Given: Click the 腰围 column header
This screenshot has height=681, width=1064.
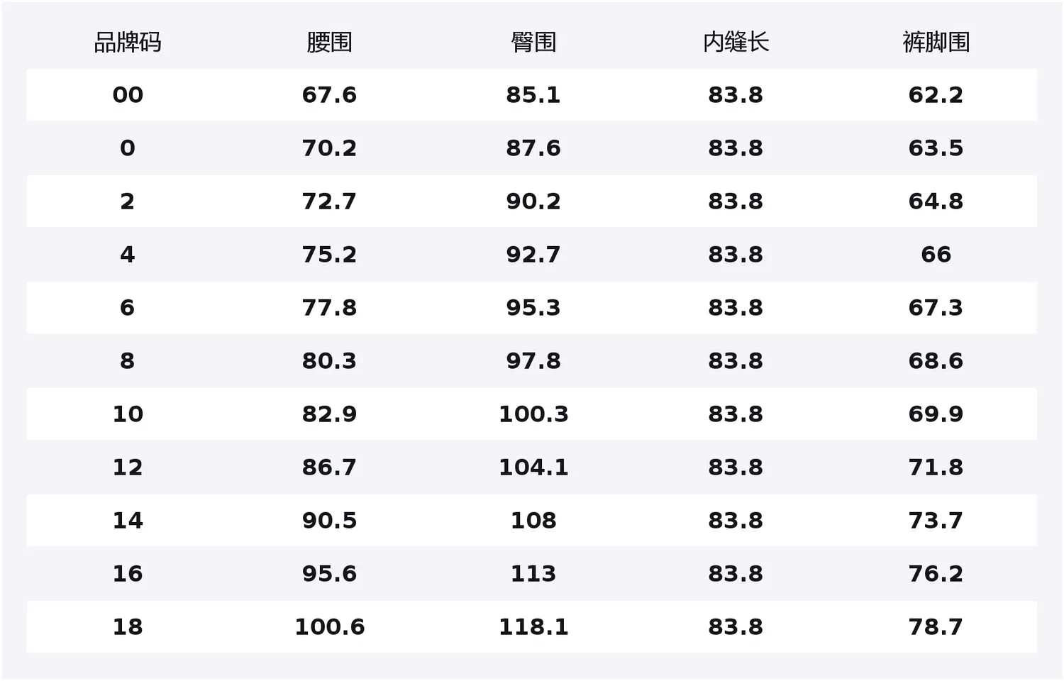Looking at the screenshot, I should pos(329,43).
